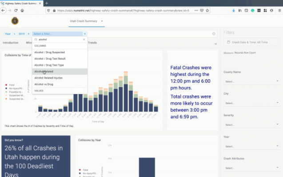Expand the City select dropdown
Screen dimensions: 283x177
point(251,103)
